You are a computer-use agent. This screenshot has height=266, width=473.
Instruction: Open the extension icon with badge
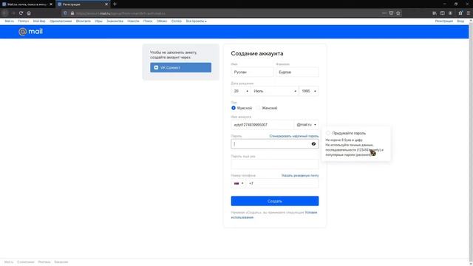click(x=460, y=13)
